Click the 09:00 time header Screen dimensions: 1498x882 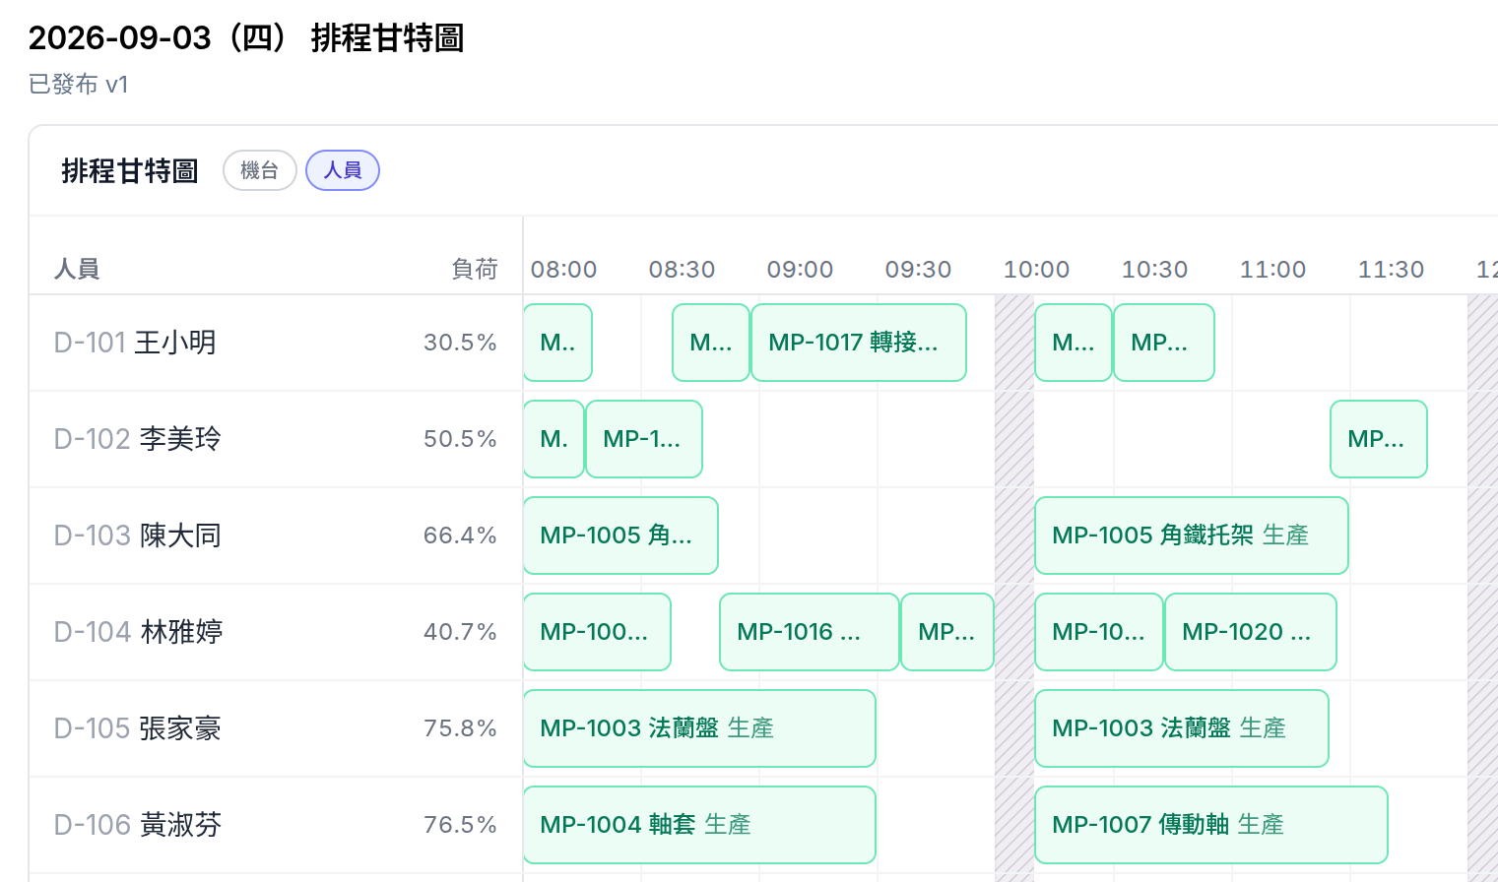point(800,270)
